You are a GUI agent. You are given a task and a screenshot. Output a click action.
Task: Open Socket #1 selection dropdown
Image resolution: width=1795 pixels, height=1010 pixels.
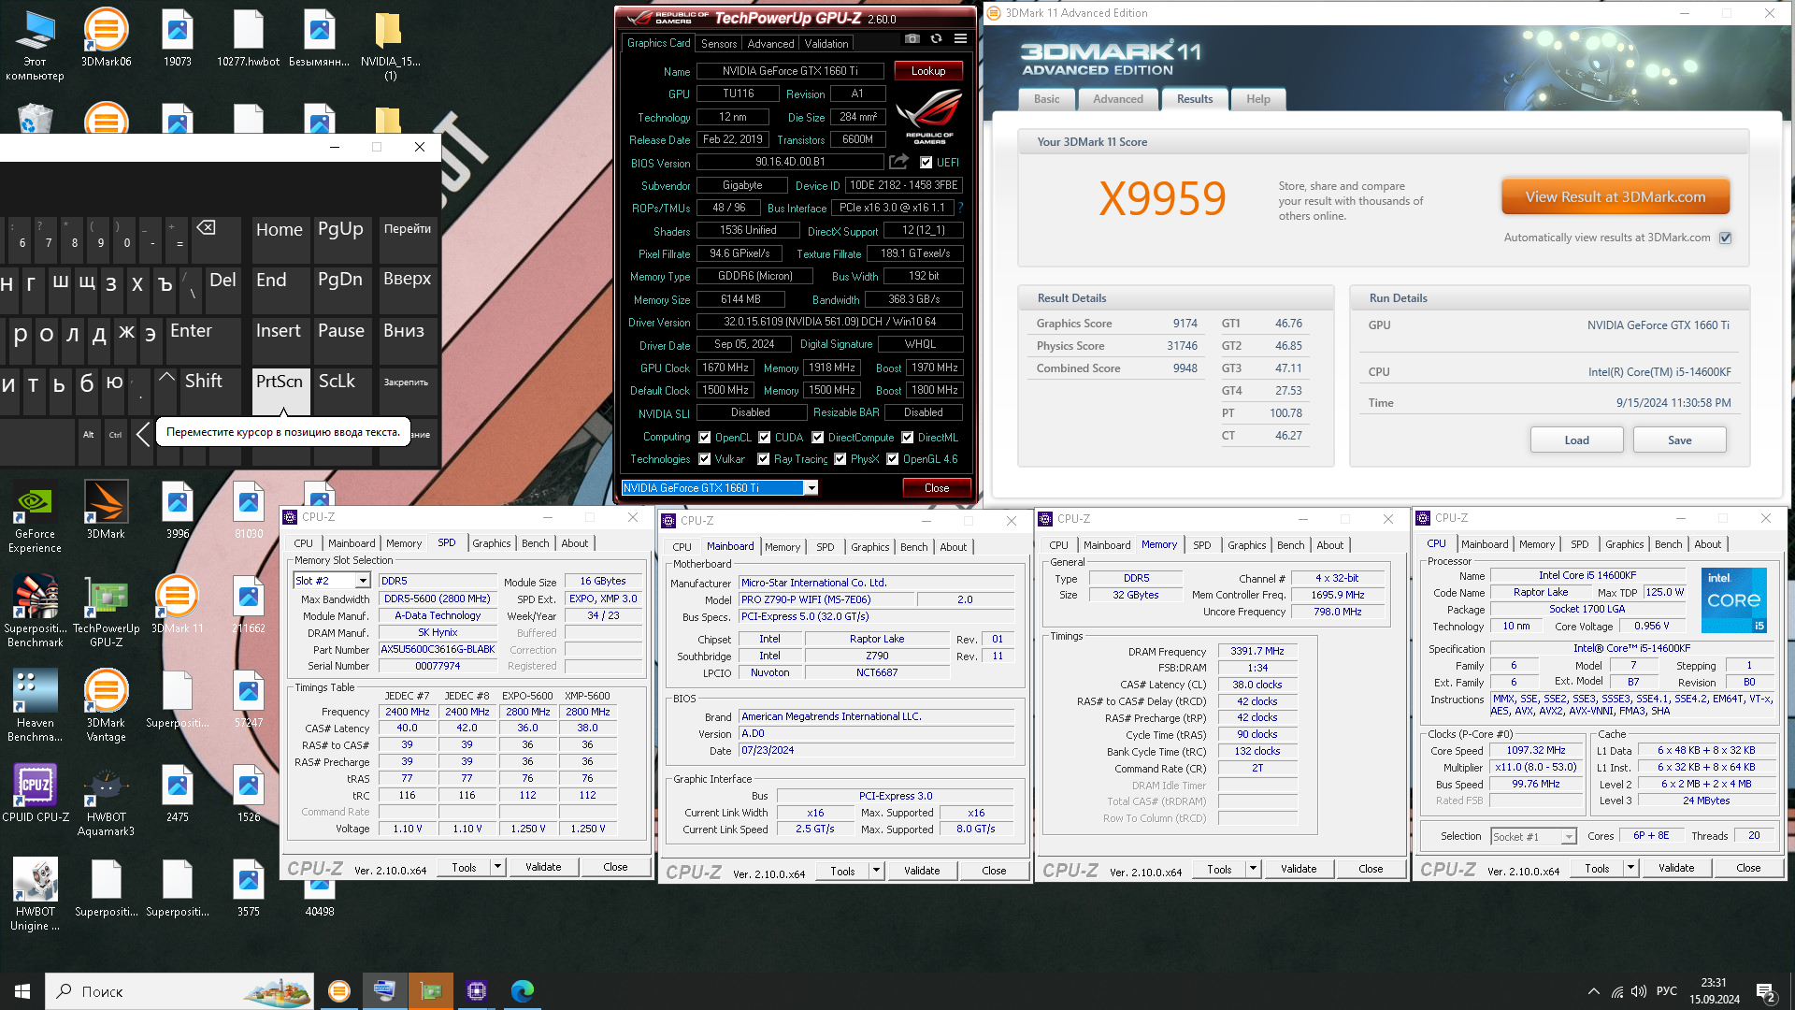coord(1568,836)
